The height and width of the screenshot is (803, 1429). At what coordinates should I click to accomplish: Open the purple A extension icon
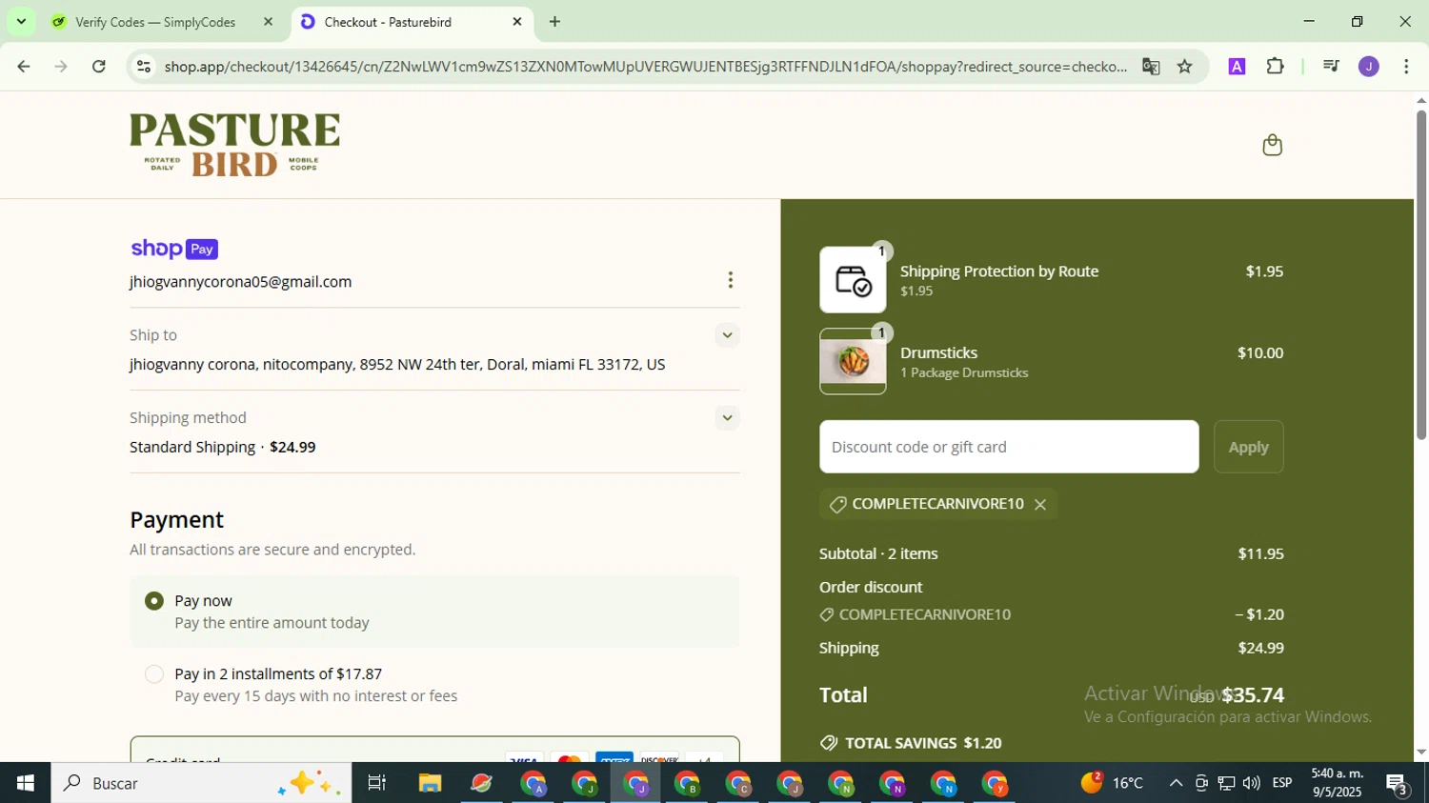pyautogui.click(x=1237, y=67)
